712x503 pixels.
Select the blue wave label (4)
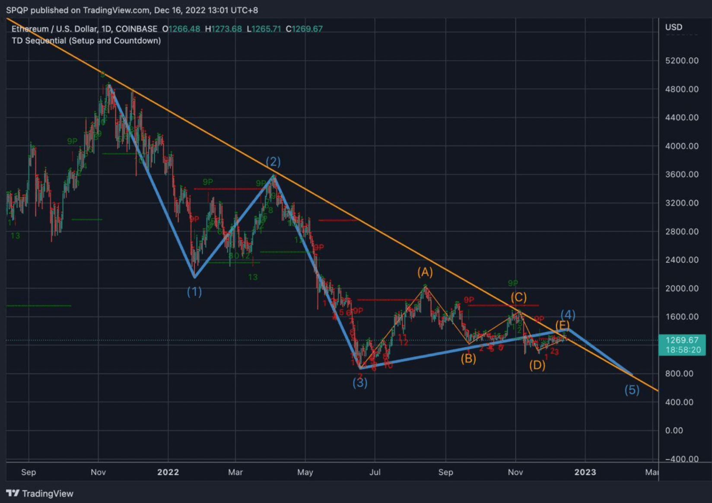568,315
